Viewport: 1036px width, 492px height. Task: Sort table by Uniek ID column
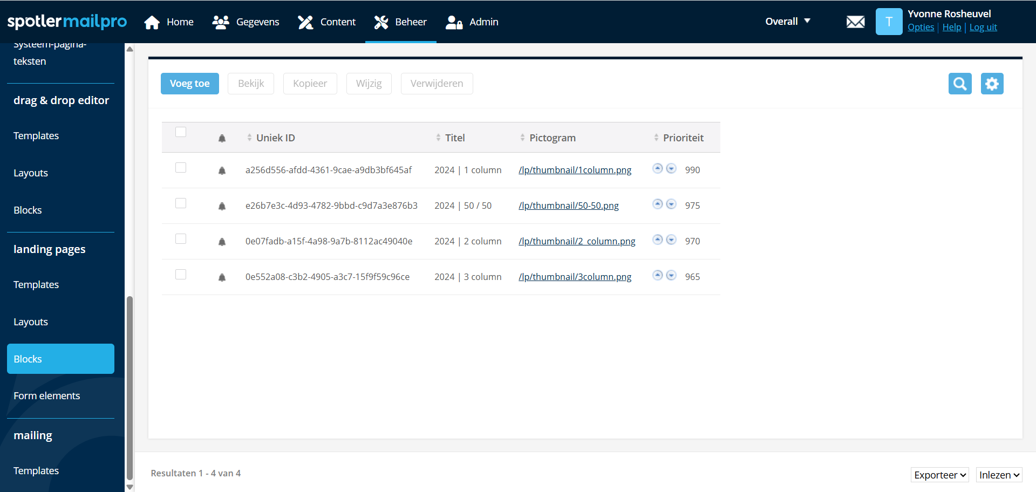pyautogui.click(x=275, y=138)
